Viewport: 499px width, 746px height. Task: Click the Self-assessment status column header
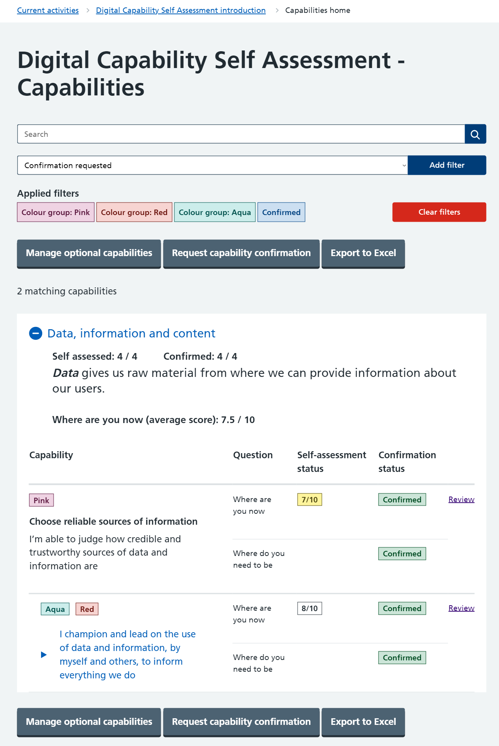pos(332,462)
